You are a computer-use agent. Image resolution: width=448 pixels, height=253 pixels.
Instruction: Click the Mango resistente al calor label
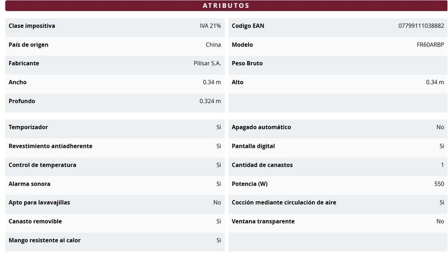tap(45, 241)
